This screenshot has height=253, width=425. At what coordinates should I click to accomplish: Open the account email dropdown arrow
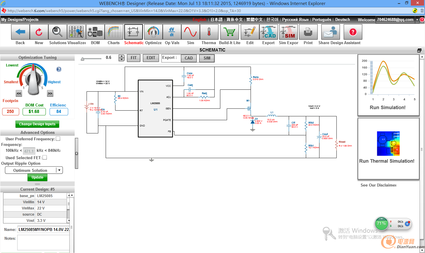(417, 20)
